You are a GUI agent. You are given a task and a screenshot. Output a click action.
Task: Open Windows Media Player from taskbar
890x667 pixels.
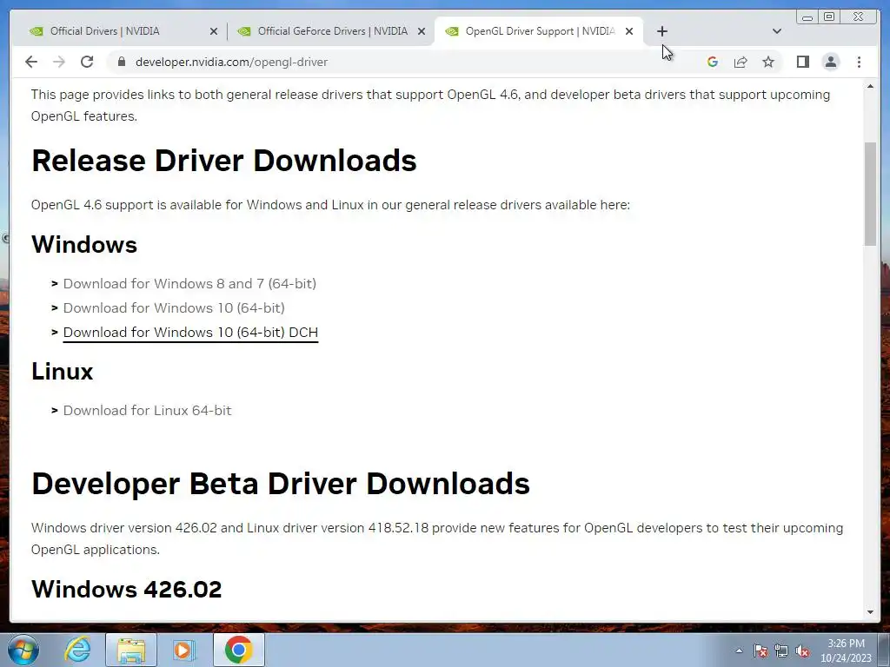coord(183,650)
